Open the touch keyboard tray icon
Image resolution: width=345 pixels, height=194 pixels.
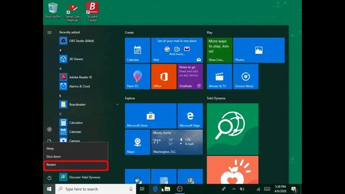(267, 189)
